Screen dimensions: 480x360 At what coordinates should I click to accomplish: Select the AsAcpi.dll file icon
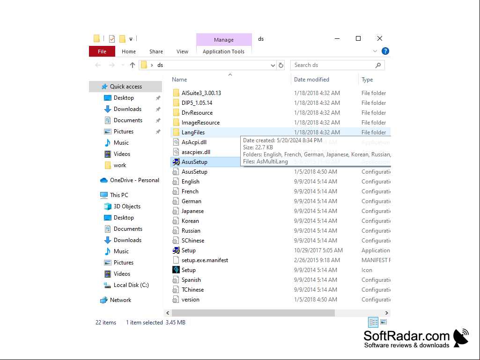[x=176, y=142]
